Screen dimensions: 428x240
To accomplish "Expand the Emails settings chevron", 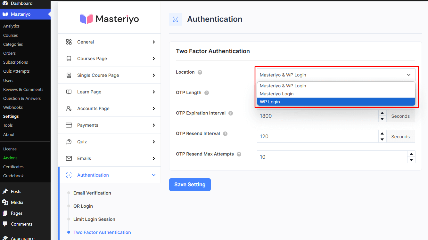I will (154, 158).
